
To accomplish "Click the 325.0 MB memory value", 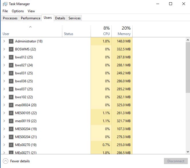I will point(124,105).
